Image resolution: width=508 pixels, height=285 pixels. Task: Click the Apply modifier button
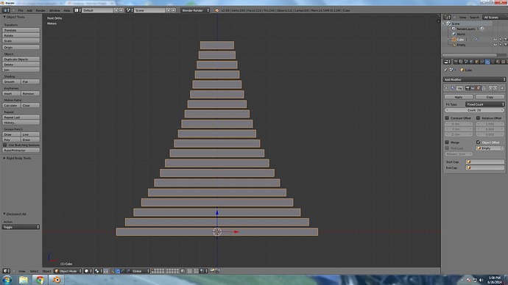coord(459,97)
